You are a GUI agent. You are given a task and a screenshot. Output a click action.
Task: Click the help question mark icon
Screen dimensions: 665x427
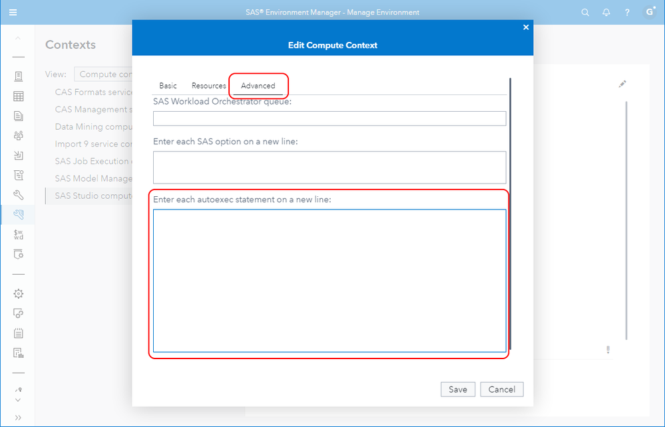627,12
